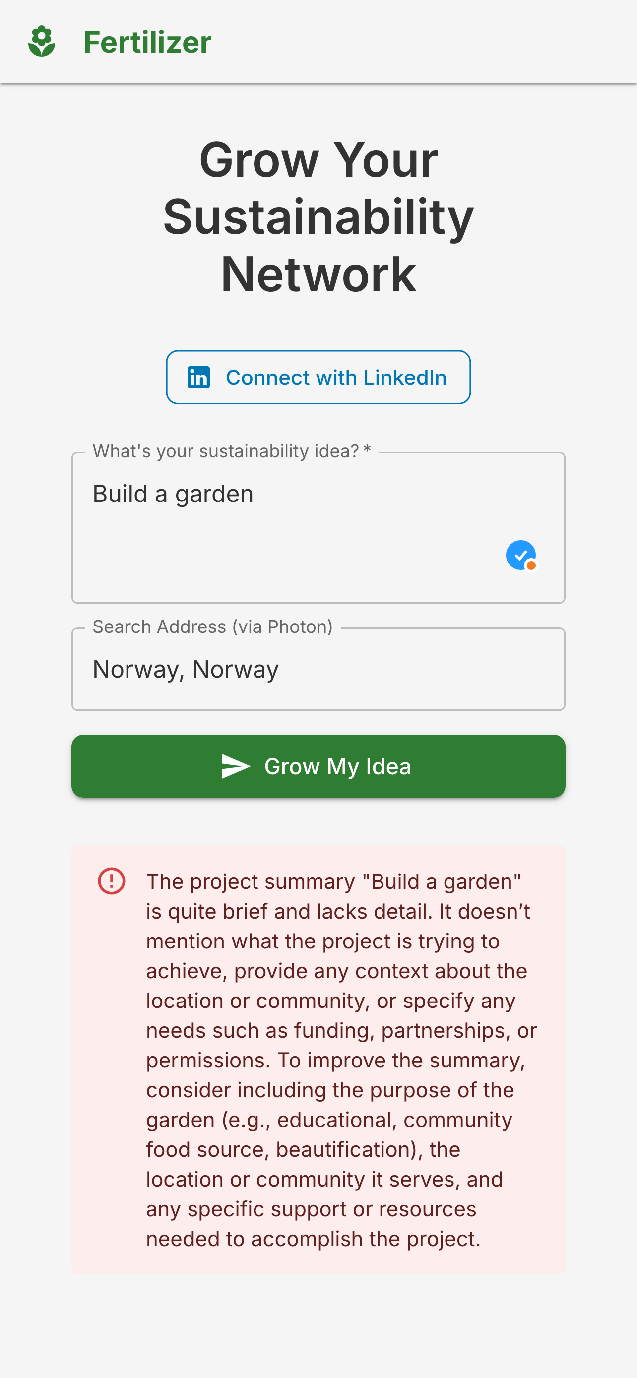
Task: Click the orange dot on the checkmark badge
Action: (x=531, y=565)
